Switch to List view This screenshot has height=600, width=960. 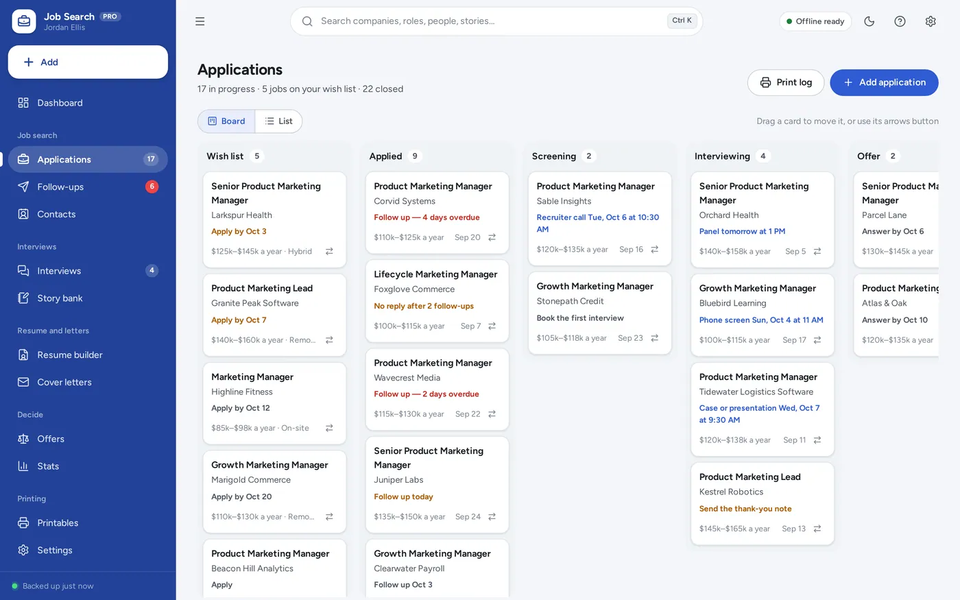click(x=279, y=121)
